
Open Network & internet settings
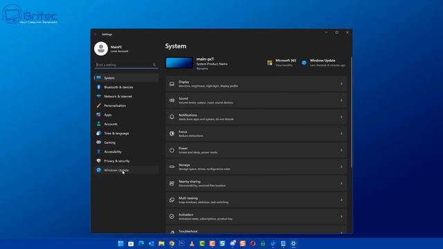[126, 96]
